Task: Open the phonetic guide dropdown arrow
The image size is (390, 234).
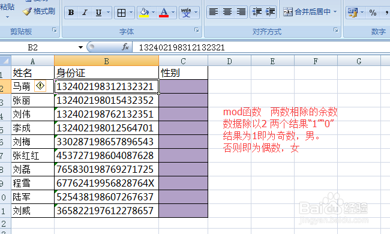Action: 196,13
